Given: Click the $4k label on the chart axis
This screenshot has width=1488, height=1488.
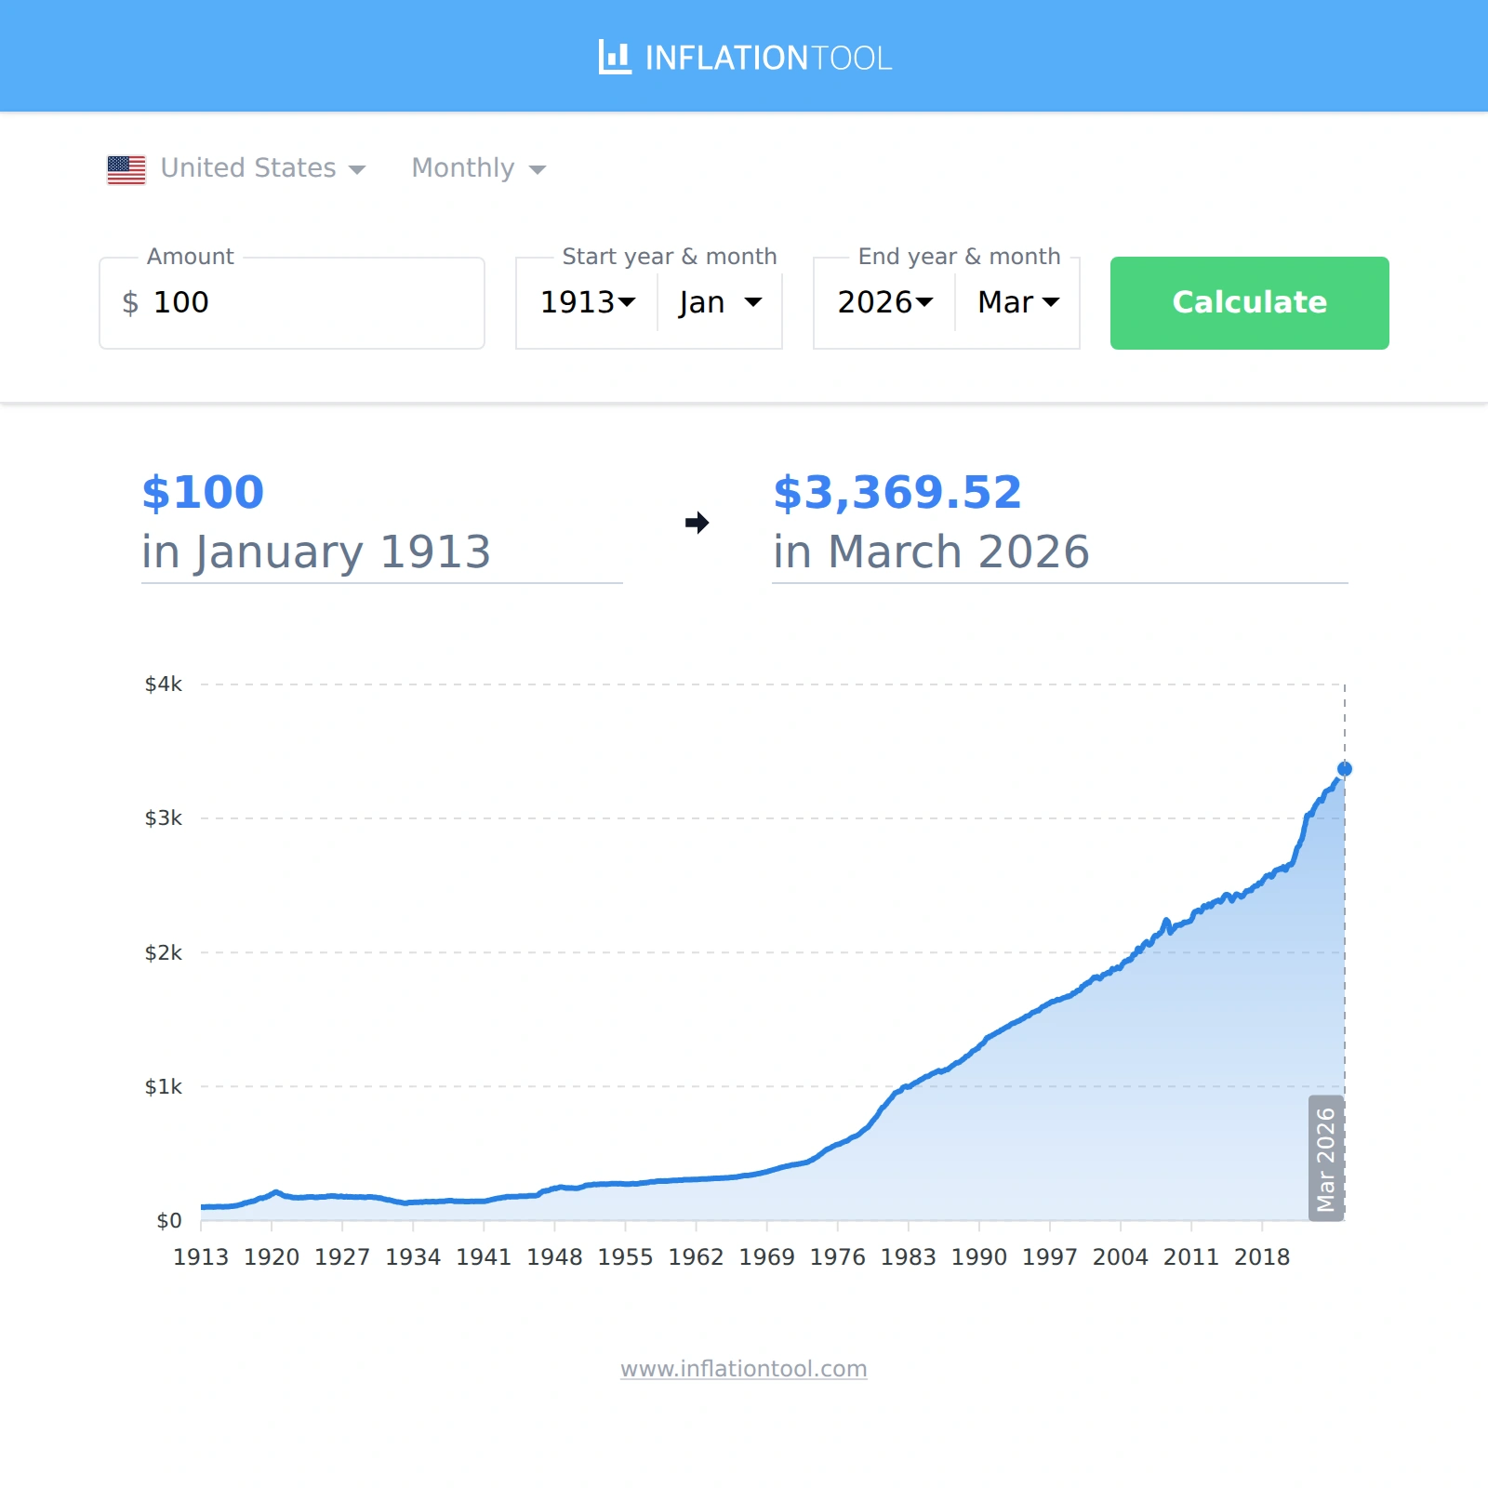Looking at the screenshot, I should (164, 684).
